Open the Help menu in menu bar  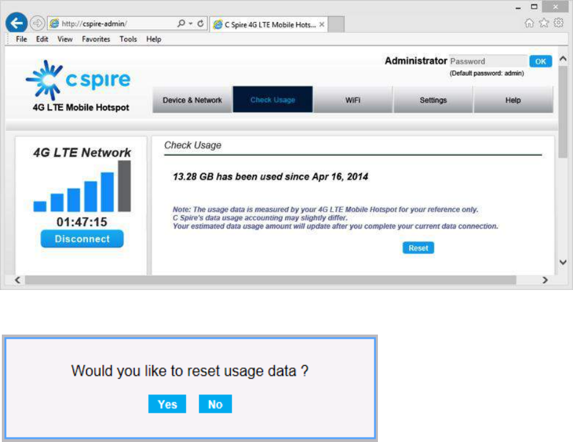(153, 39)
